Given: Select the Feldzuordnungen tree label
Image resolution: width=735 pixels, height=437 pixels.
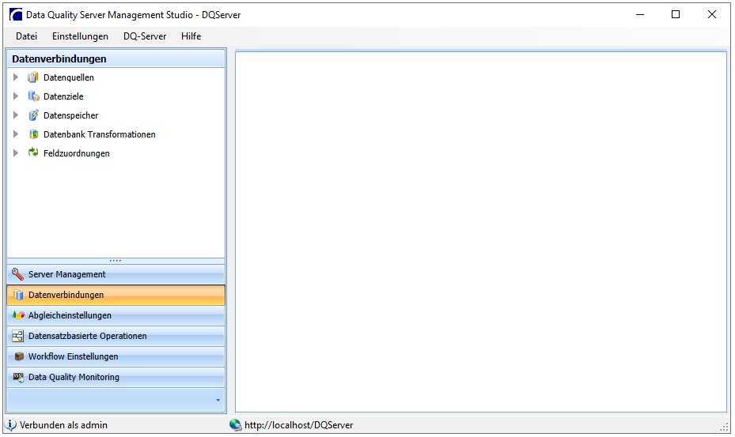Looking at the screenshot, I should pos(77,153).
